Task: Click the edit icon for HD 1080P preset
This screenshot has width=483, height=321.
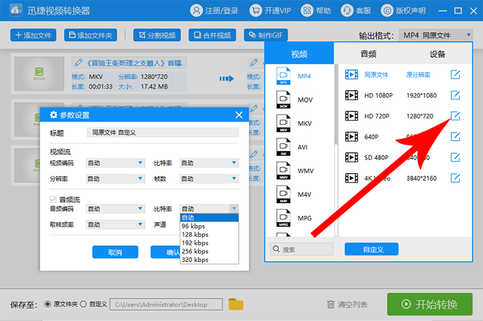Action: pos(455,95)
